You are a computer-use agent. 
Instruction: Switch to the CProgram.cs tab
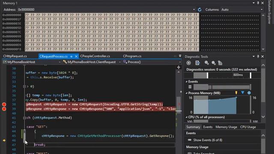(x=132, y=56)
